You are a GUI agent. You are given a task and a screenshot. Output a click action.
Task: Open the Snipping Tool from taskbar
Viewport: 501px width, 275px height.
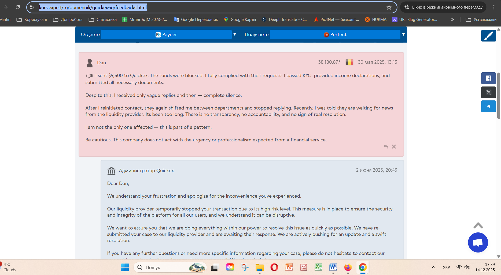245,267
